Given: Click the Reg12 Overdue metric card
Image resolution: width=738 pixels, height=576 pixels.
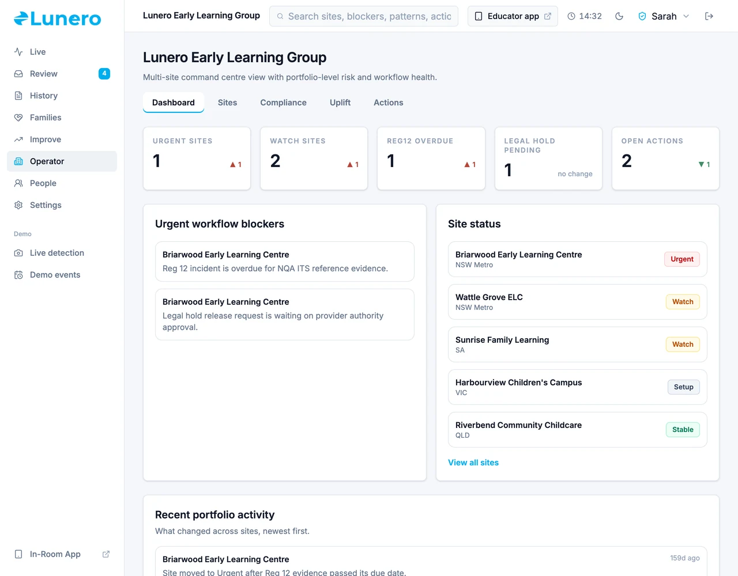Looking at the screenshot, I should (x=431, y=158).
